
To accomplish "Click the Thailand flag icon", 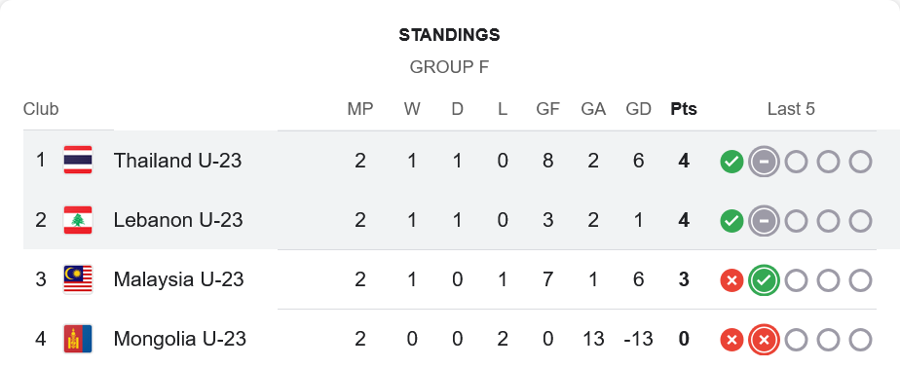I will 78,161.
